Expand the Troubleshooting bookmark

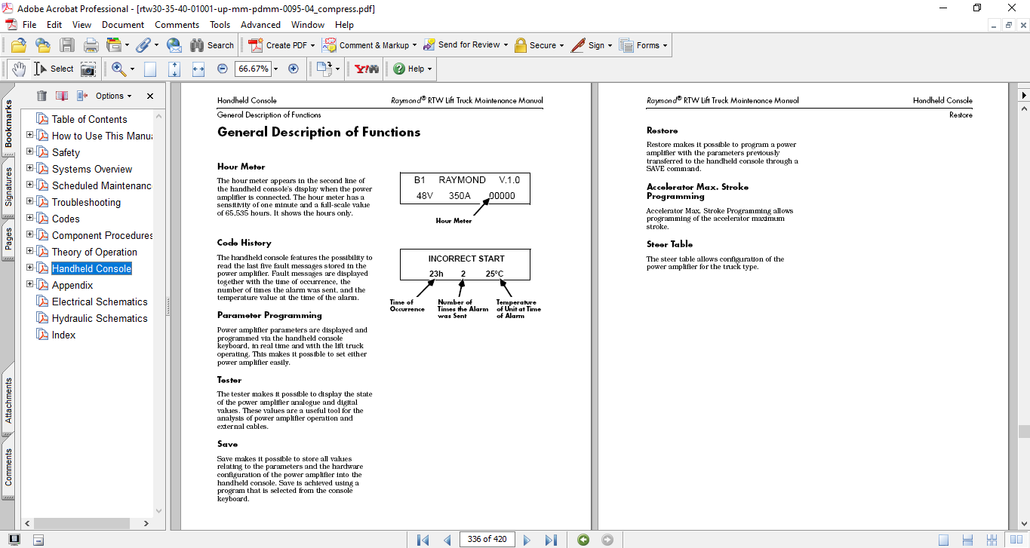coord(30,202)
